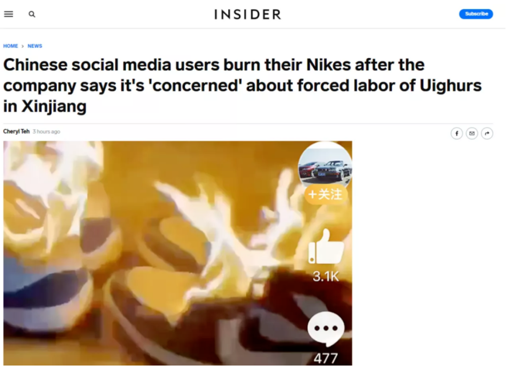Click the 3.1K likes count

(x=326, y=276)
